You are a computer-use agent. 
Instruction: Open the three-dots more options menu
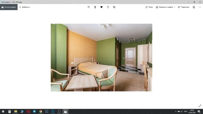coord(200,7)
